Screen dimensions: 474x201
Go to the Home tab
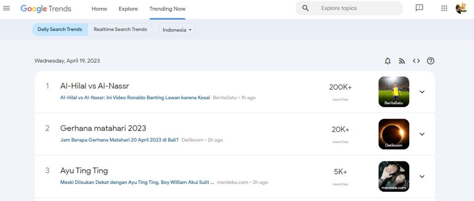pyautogui.click(x=99, y=9)
